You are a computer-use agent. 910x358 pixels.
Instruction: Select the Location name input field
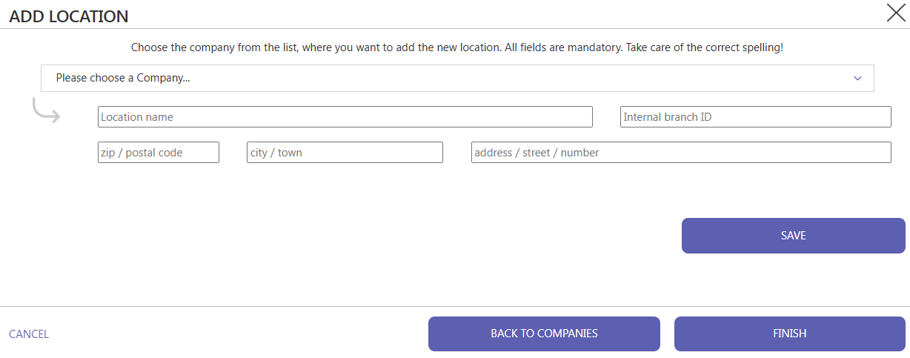[345, 117]
